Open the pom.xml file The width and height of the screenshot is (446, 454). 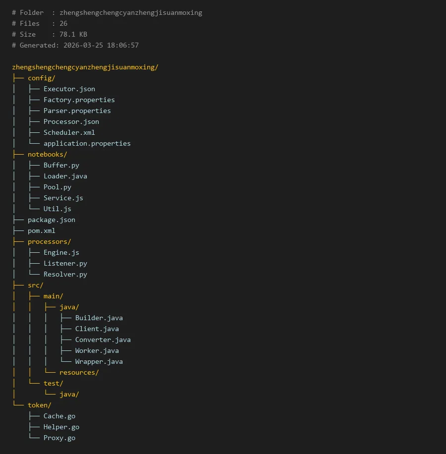pos(41,230)
